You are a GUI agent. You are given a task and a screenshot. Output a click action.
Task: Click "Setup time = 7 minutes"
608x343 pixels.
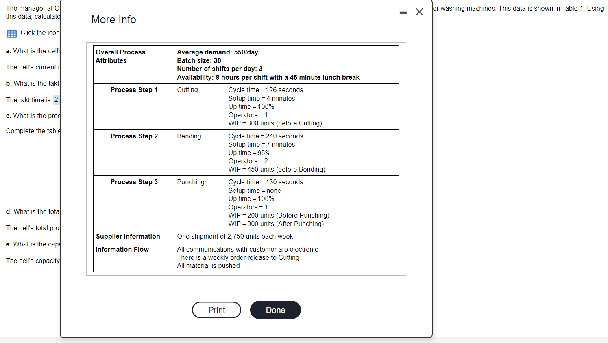[x=262, y=144]
